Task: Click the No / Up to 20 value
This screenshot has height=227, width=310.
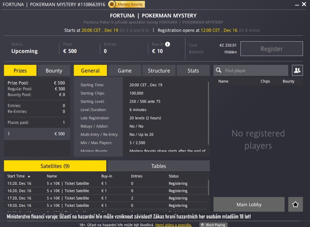Action: [x=141, y=134]
